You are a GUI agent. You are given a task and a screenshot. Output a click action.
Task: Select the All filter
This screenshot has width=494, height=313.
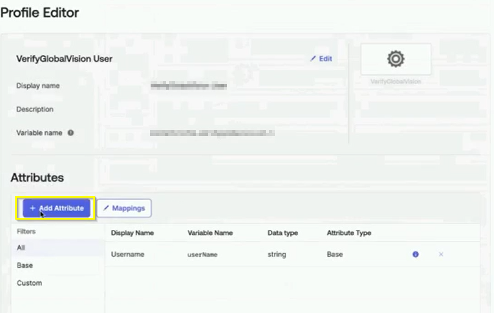tap(21, 248)
